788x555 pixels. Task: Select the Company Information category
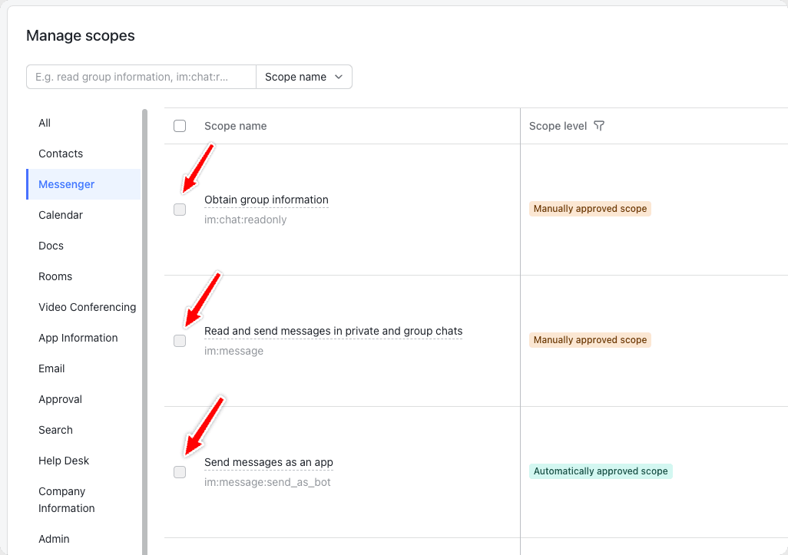[66, 500]
